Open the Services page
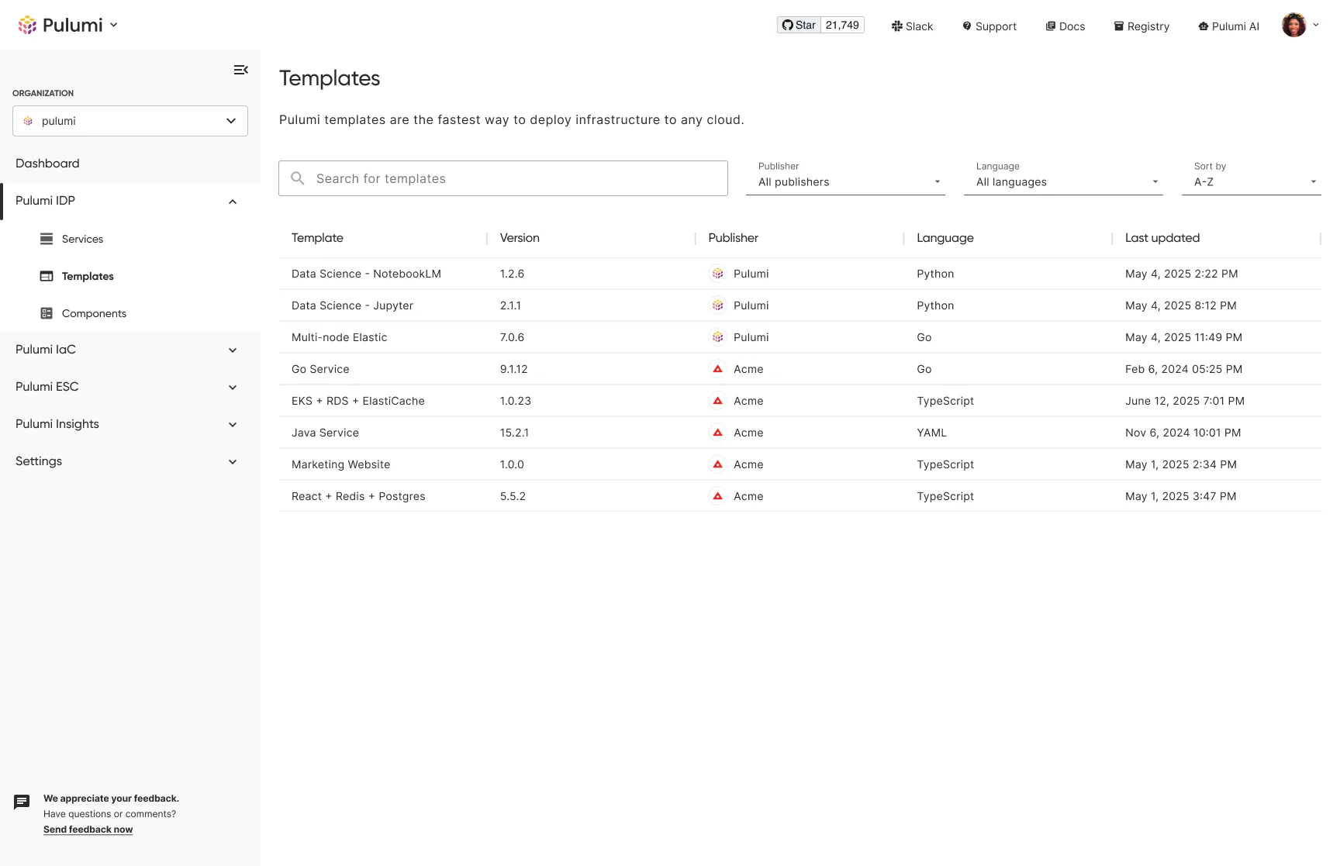The width and height of the screenshot is (1340, 866). coord(82,239)
